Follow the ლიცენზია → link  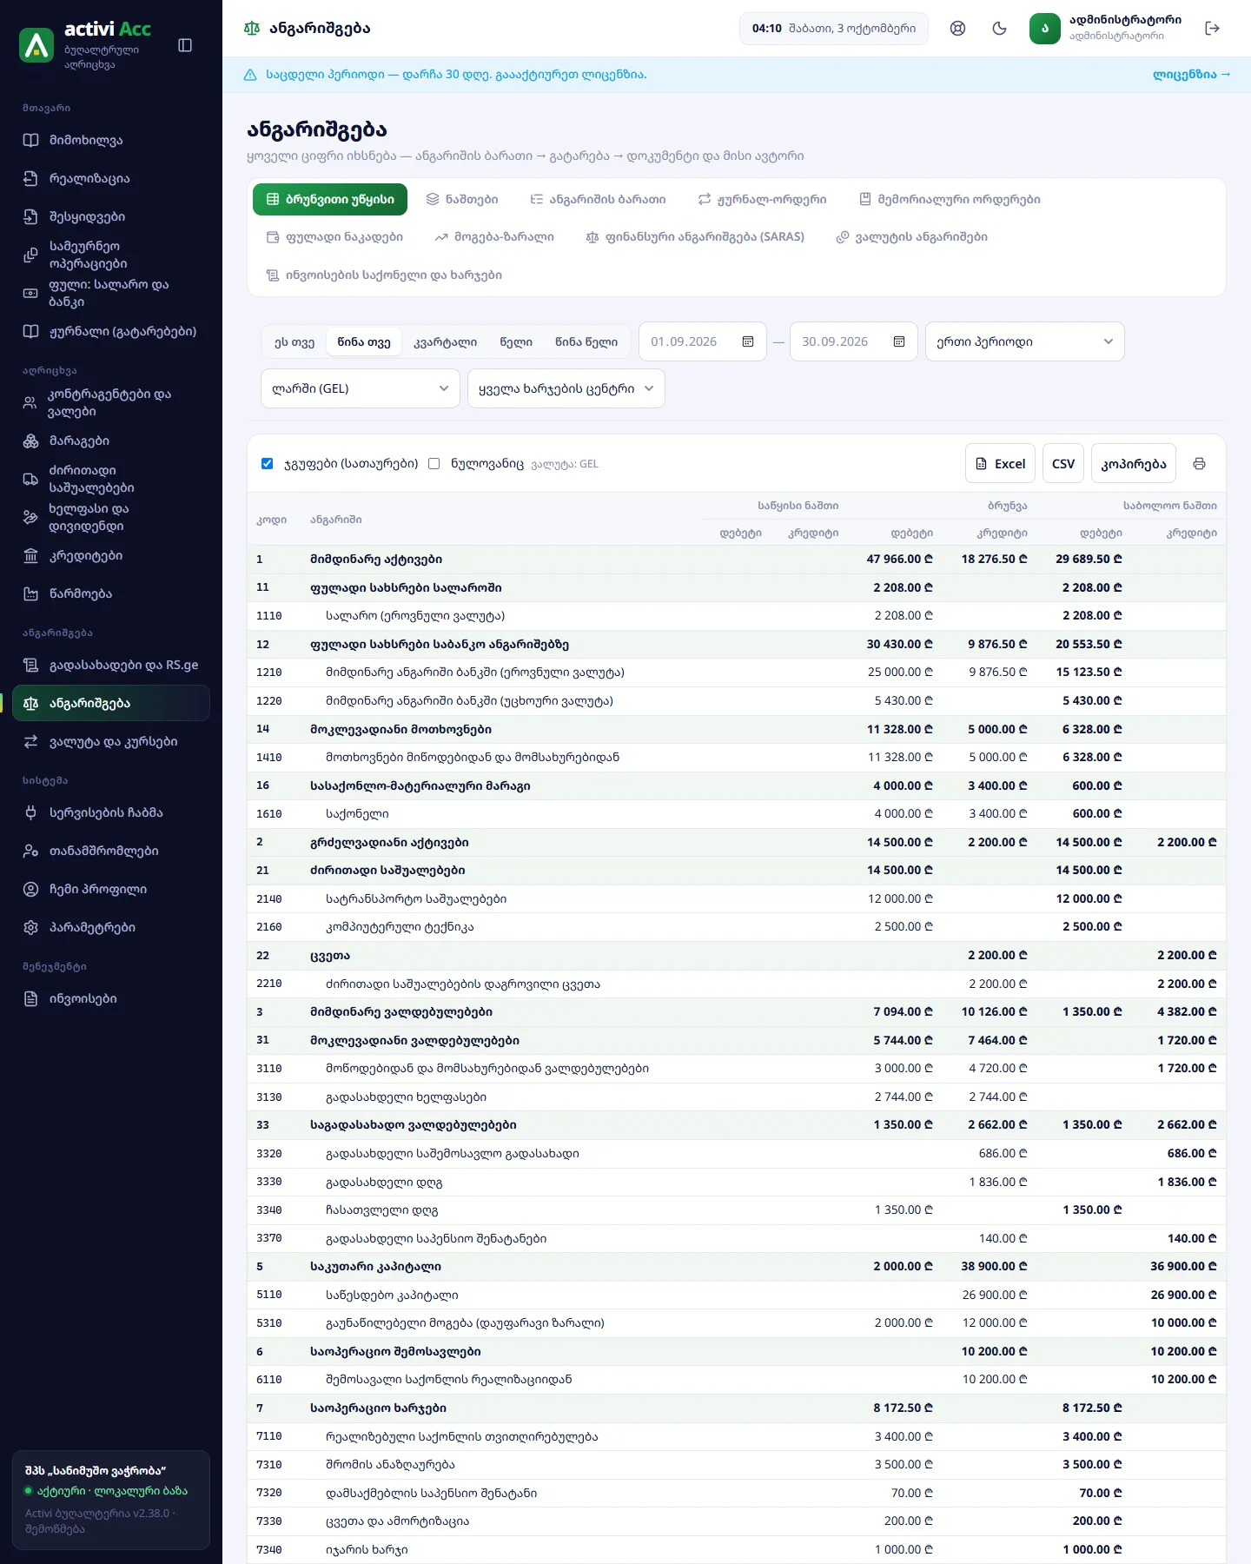click(x=1191, y=75)
